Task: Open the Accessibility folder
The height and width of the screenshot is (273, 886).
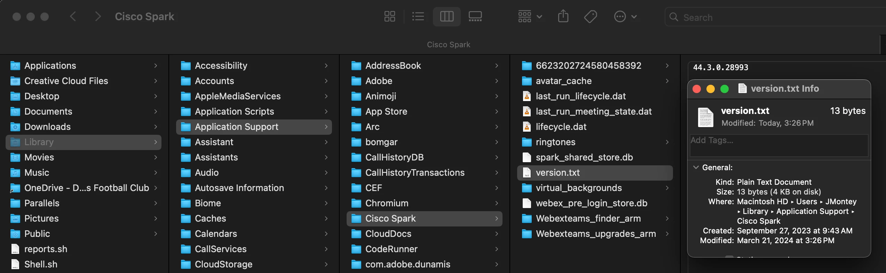Action: [254, 66]
